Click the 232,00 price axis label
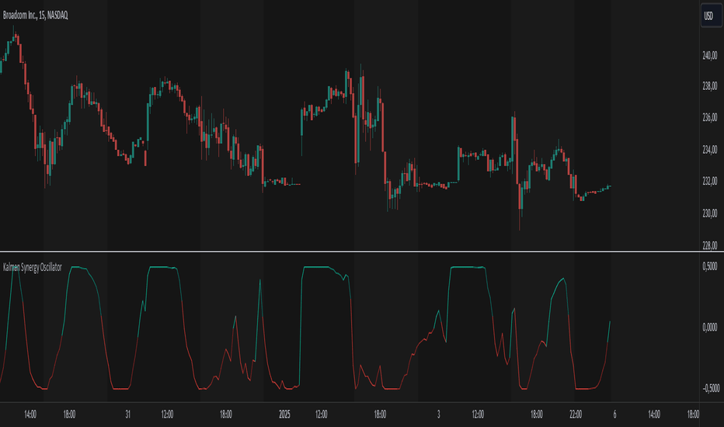This screenshot has height=427, width=724. tap(710, 181)
